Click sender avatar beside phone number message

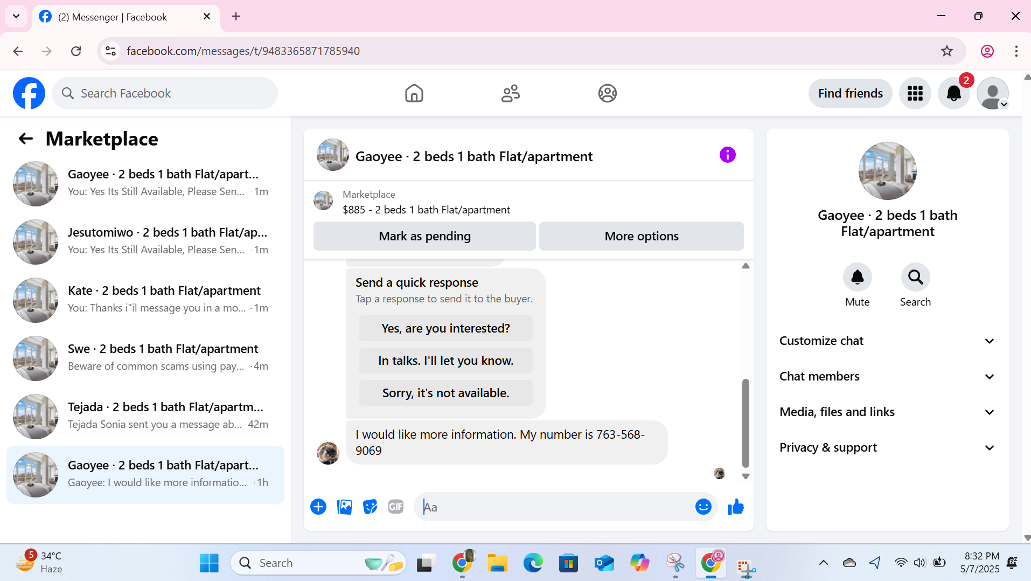pyautogui.click(x=328, y=453)
